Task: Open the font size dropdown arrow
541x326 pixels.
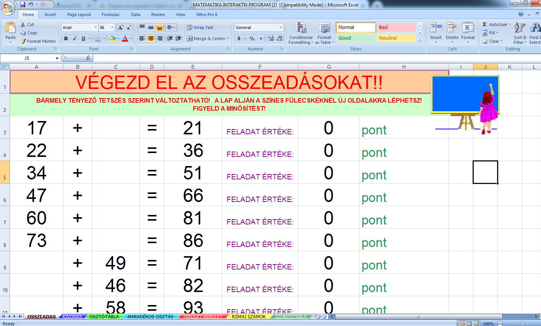Action: point(112,27)
